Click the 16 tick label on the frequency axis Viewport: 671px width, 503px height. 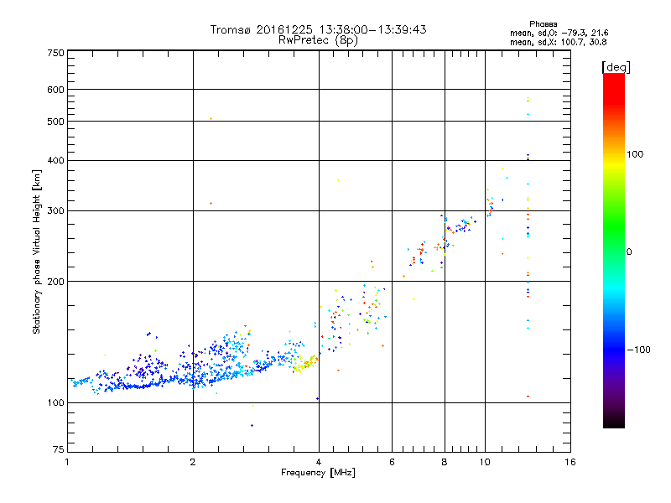570,462
